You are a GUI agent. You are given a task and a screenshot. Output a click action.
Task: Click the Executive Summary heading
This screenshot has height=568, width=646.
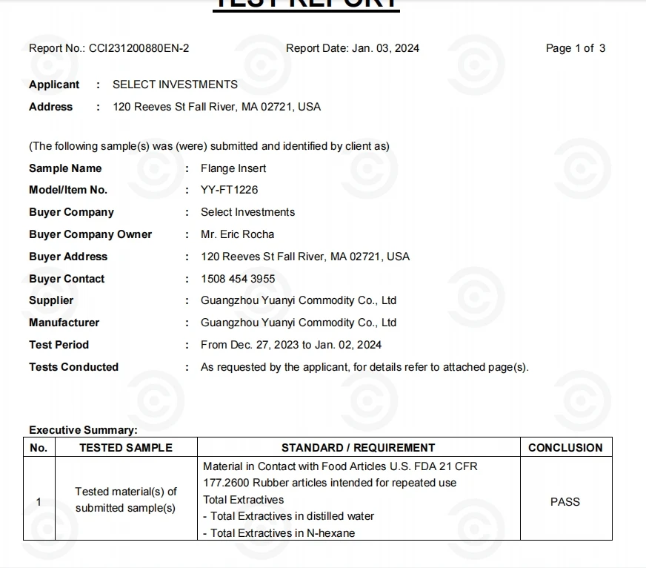(x=83, y=430)
